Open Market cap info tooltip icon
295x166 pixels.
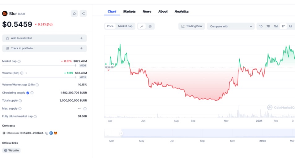(x=19, y=61)
